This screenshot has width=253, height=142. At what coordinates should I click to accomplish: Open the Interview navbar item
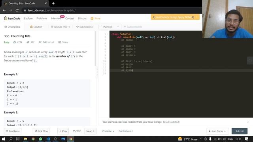(56, 19)
